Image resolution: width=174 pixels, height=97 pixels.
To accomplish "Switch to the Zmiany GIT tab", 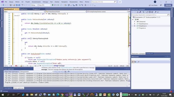I will pos(150,54).
